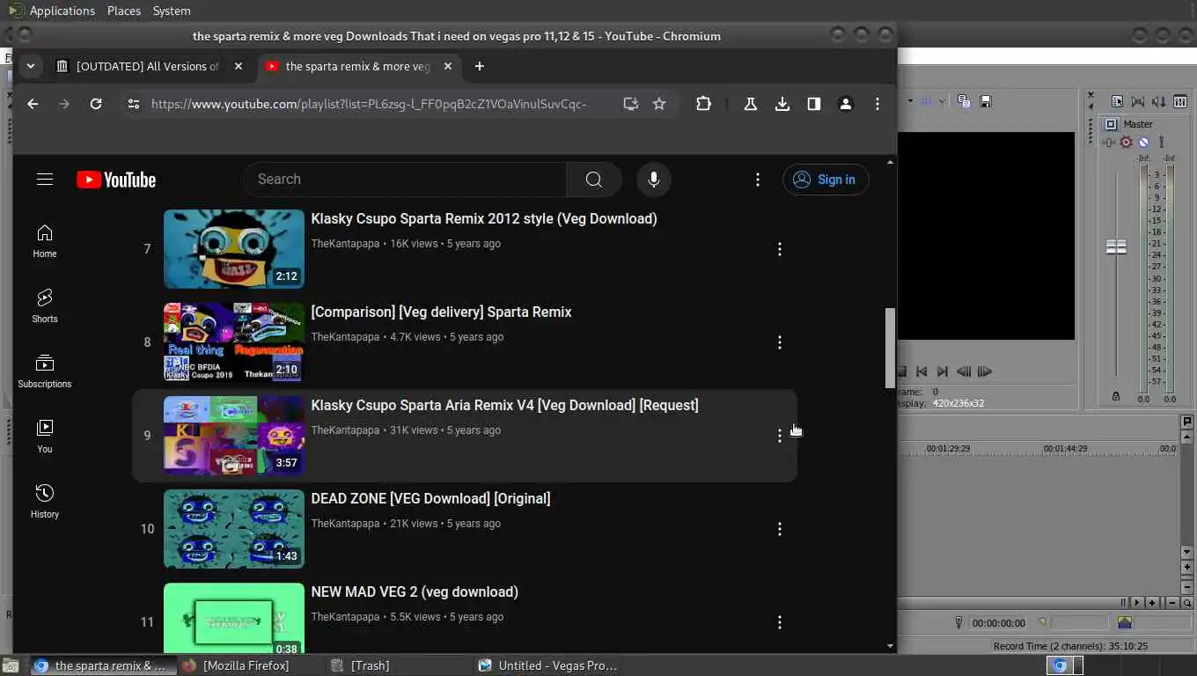Go back in Chromium

point(33,104)
